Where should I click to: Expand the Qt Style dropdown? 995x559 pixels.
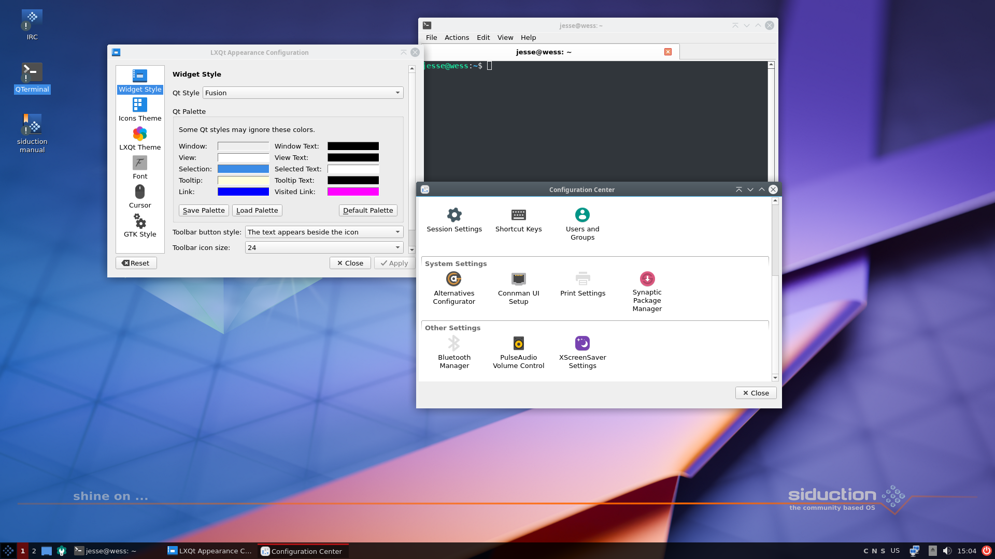pos(303,93)
